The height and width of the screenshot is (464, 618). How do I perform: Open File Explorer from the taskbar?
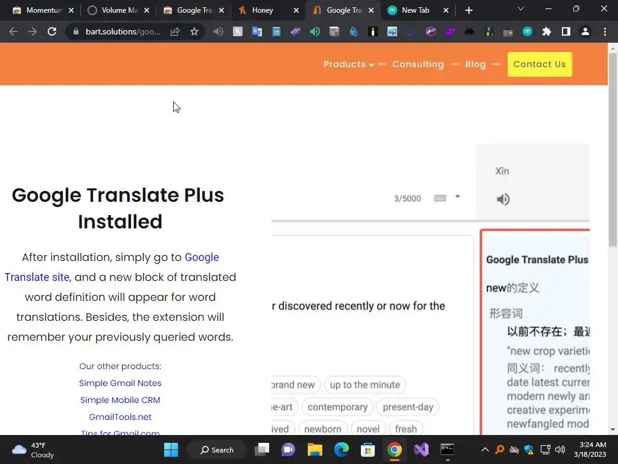click(x=315, y=449)
